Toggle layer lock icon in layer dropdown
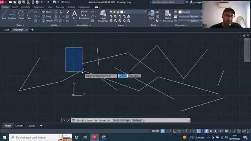251x141 pixels. pos(118,12)
